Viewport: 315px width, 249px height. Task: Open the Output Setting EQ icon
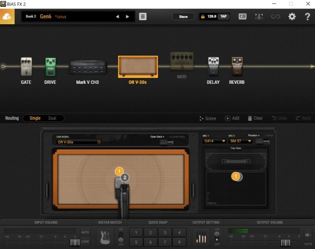point(201,237)
